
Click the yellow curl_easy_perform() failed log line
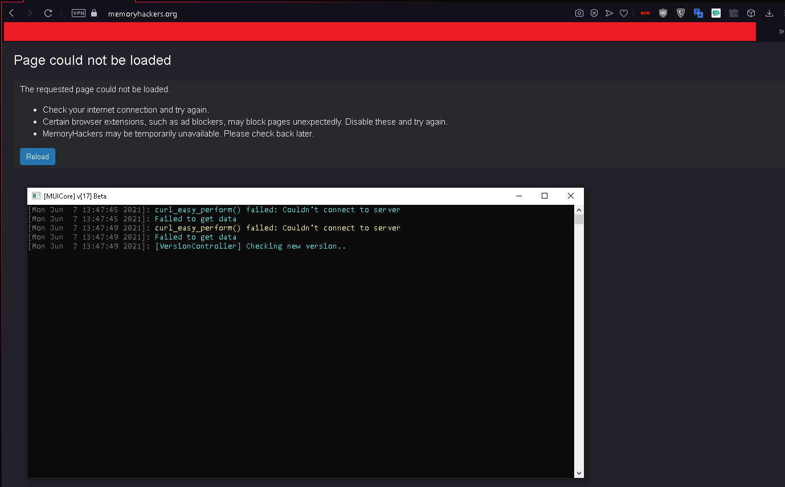(x=277, y=228)
